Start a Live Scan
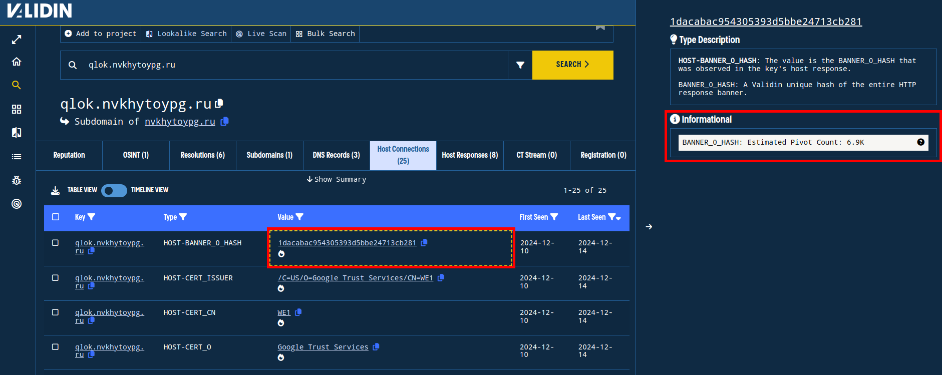942x375 pixels. 261,34
